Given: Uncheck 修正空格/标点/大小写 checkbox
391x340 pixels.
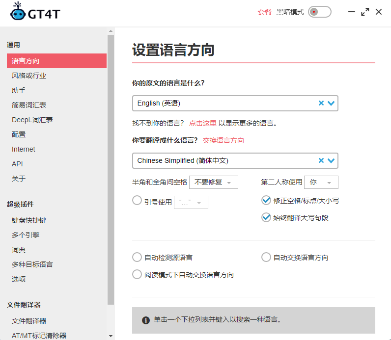Looking at the screenshot, I should [x=266, y=200].
